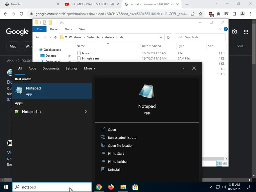256x192 pixels.
Task: Open Windows Start menu button
Action: click(6, 187)
